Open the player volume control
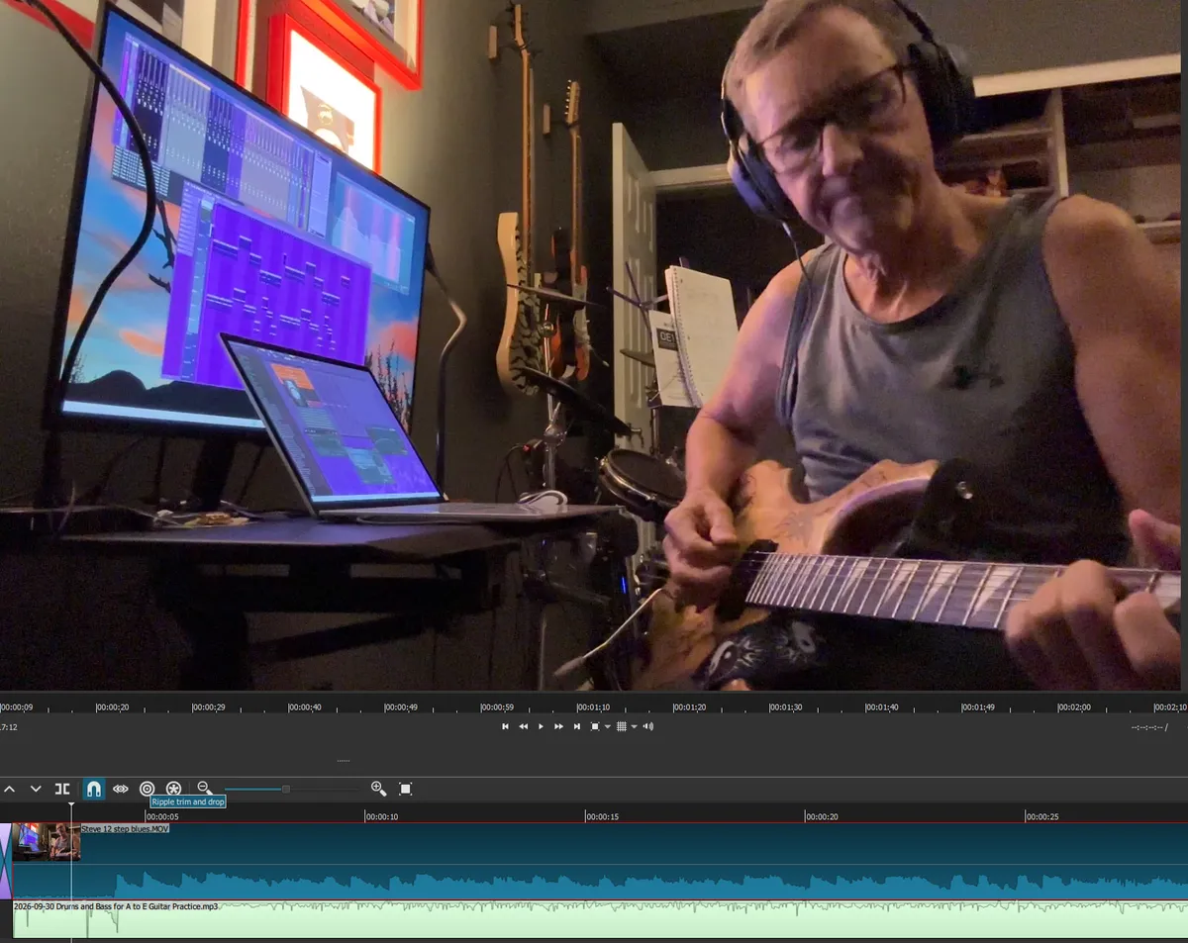 [x=647, y=726]
